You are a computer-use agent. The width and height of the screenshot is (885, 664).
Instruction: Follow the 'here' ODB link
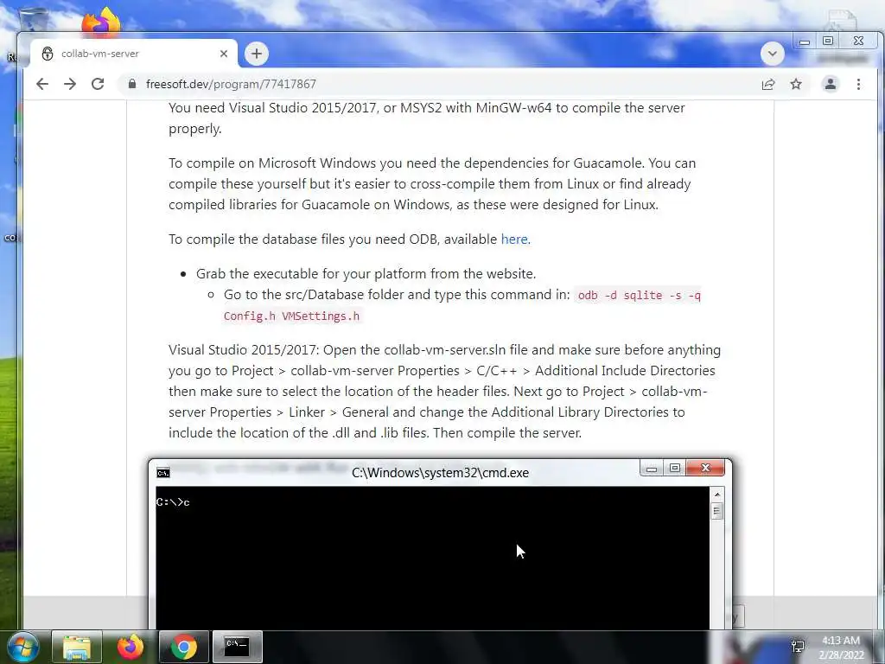514,239
